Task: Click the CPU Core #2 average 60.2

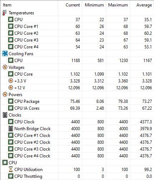Action: (x=148, y=33)
